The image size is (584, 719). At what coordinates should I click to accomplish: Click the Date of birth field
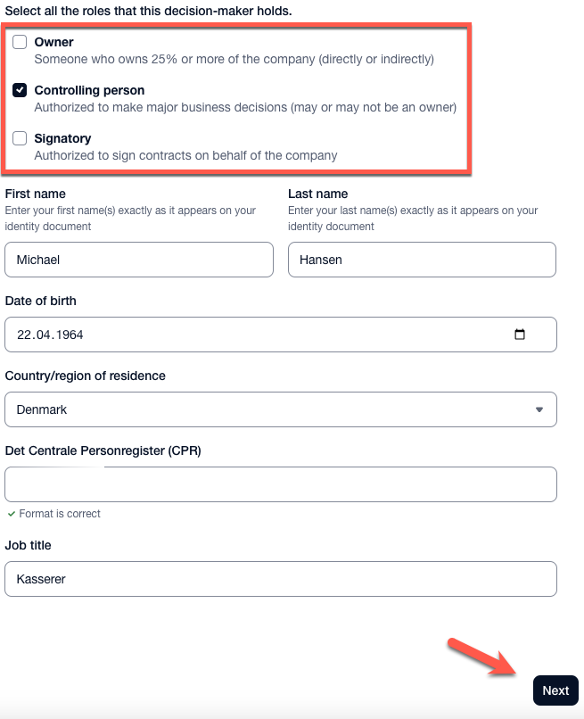click(281, 335)
